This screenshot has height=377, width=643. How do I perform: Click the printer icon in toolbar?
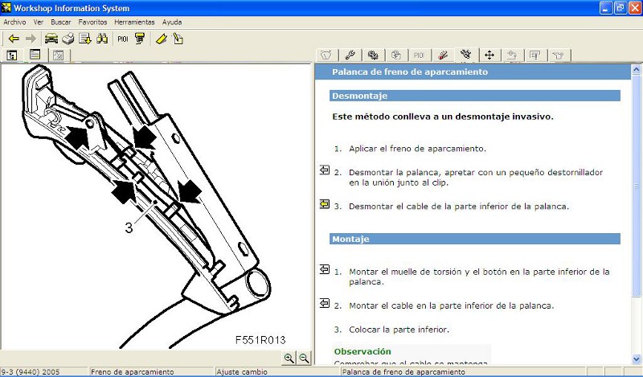(68, 39)
